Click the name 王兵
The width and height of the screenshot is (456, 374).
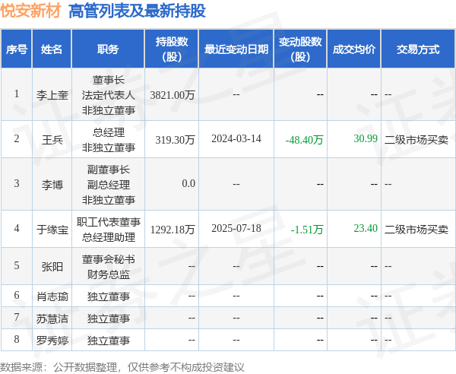coord(52,140)
